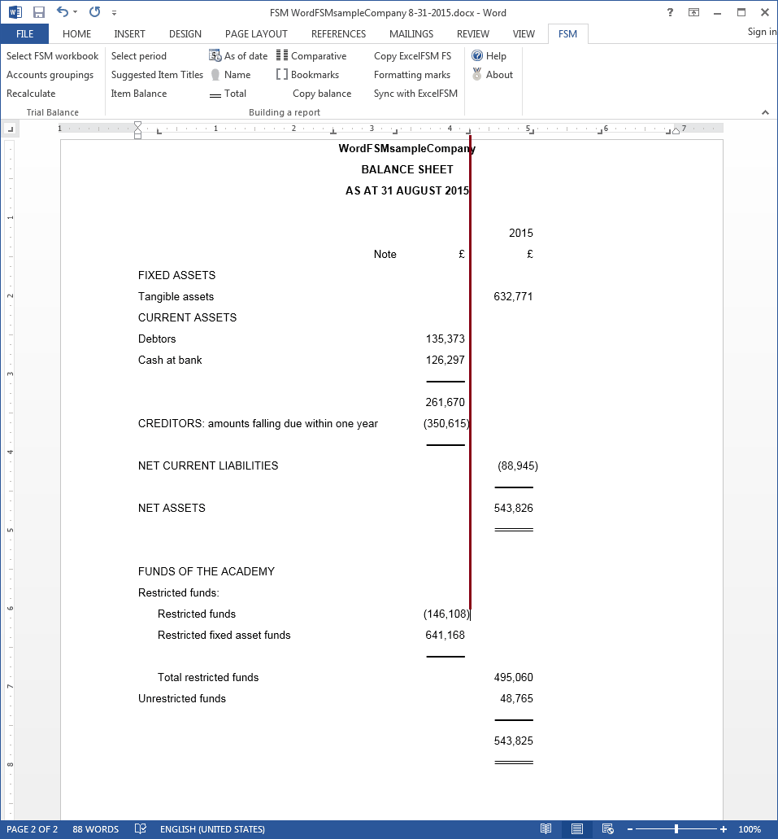This screenshot has height=839, width=778.
Task: Click Select period
Action: pyautogui.click(x=138, y=55)
